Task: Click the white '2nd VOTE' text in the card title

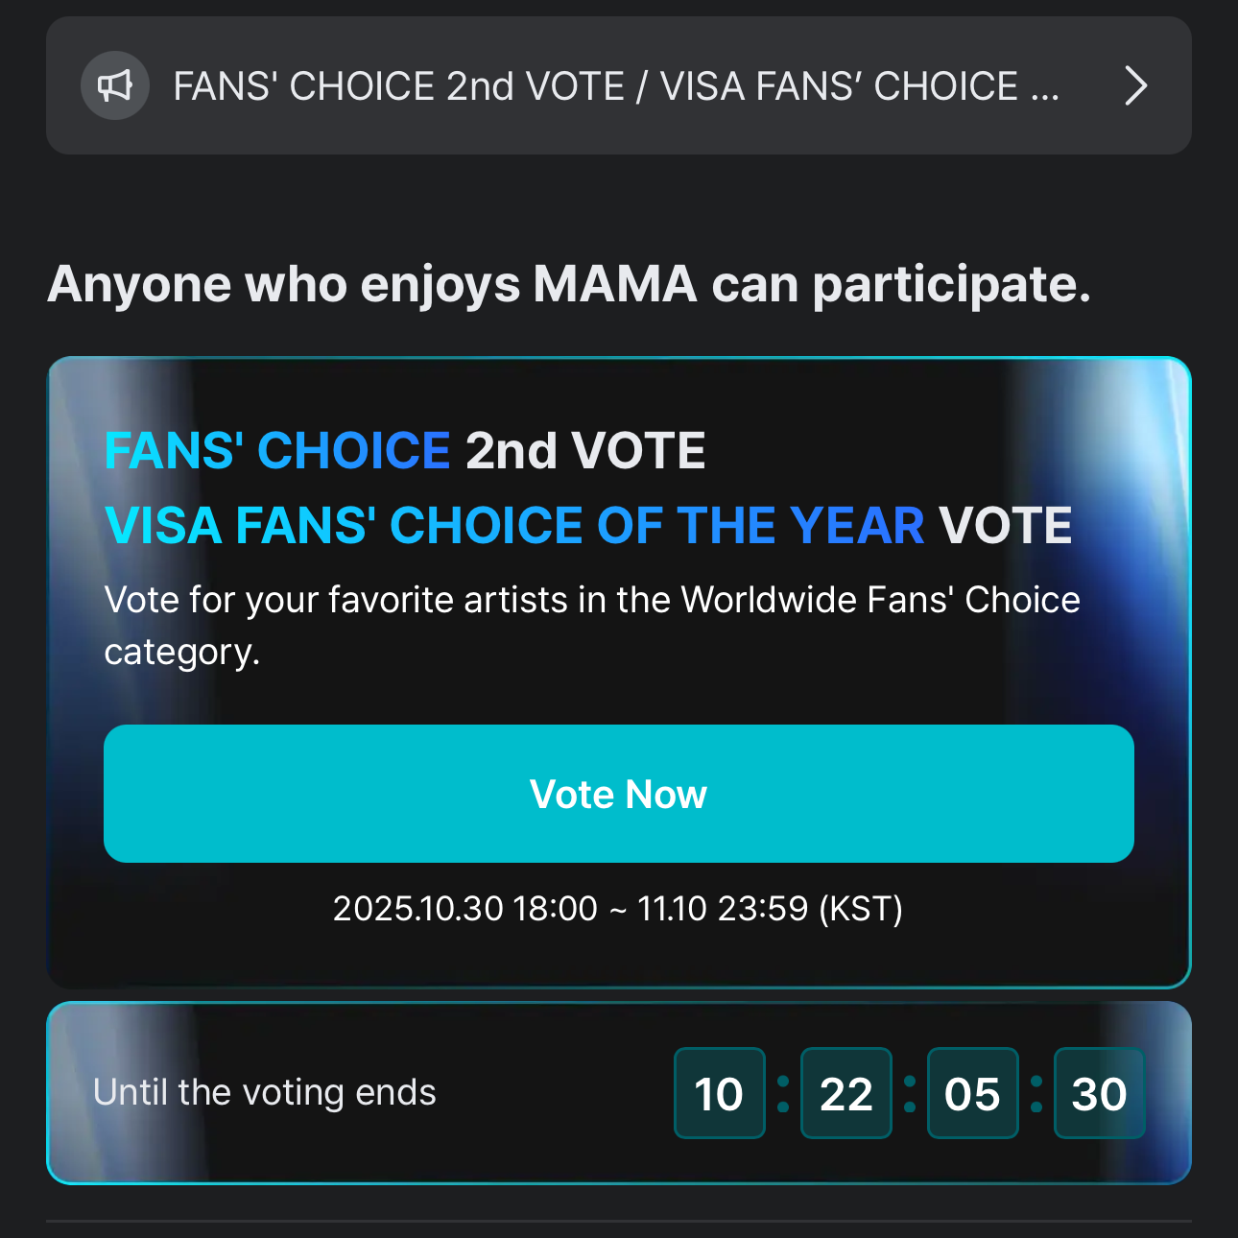Action: 585,451
